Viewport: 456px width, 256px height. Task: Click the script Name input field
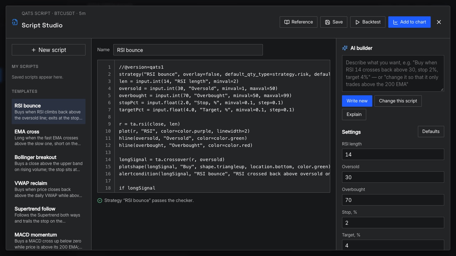[x=188, y=50]
